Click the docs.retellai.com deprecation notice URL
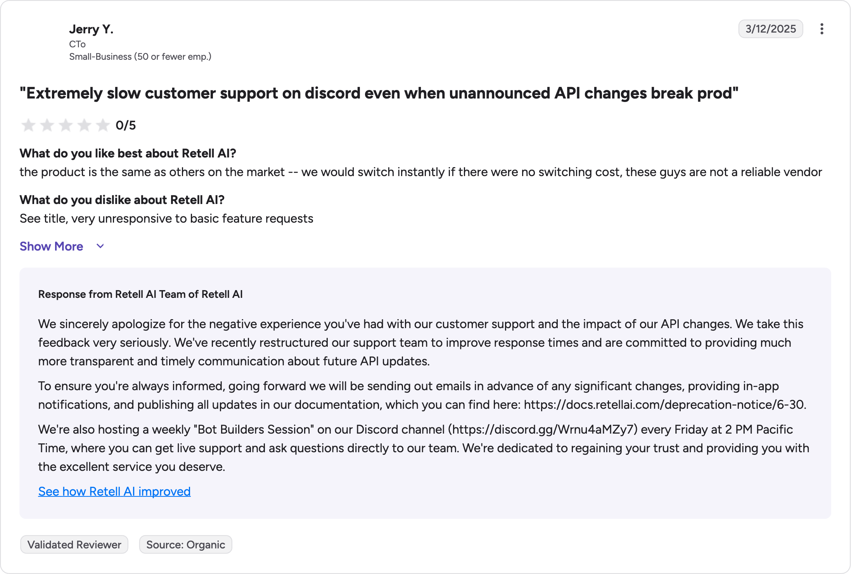The height and width of the screenshot is (574, 851). [665, 405]
